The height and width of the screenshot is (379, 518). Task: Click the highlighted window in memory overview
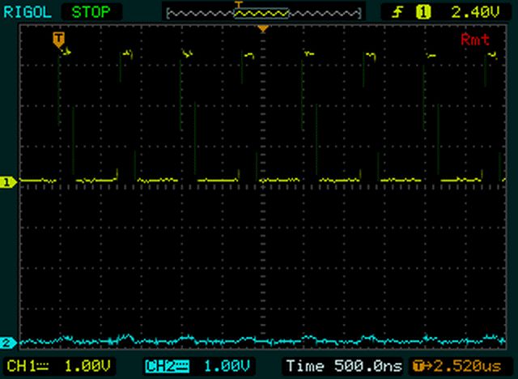tap(261, 14)
